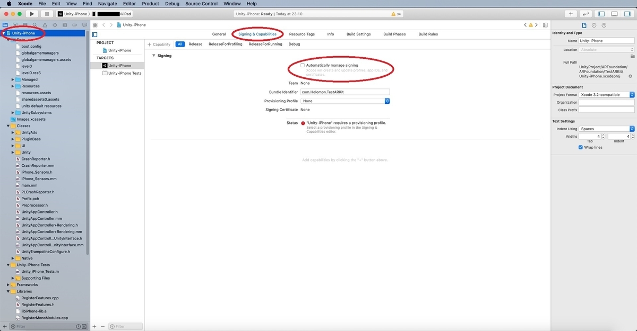Hide the Navigator panel
The height and width of the screenshot is (331, 637).
tap(601, 14)
